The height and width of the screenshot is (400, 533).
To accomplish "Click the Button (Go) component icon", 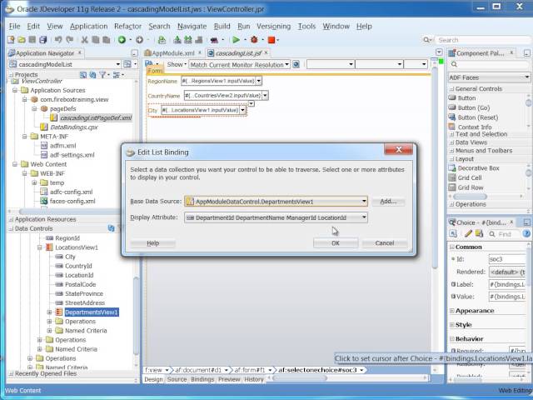I will 452,107.
